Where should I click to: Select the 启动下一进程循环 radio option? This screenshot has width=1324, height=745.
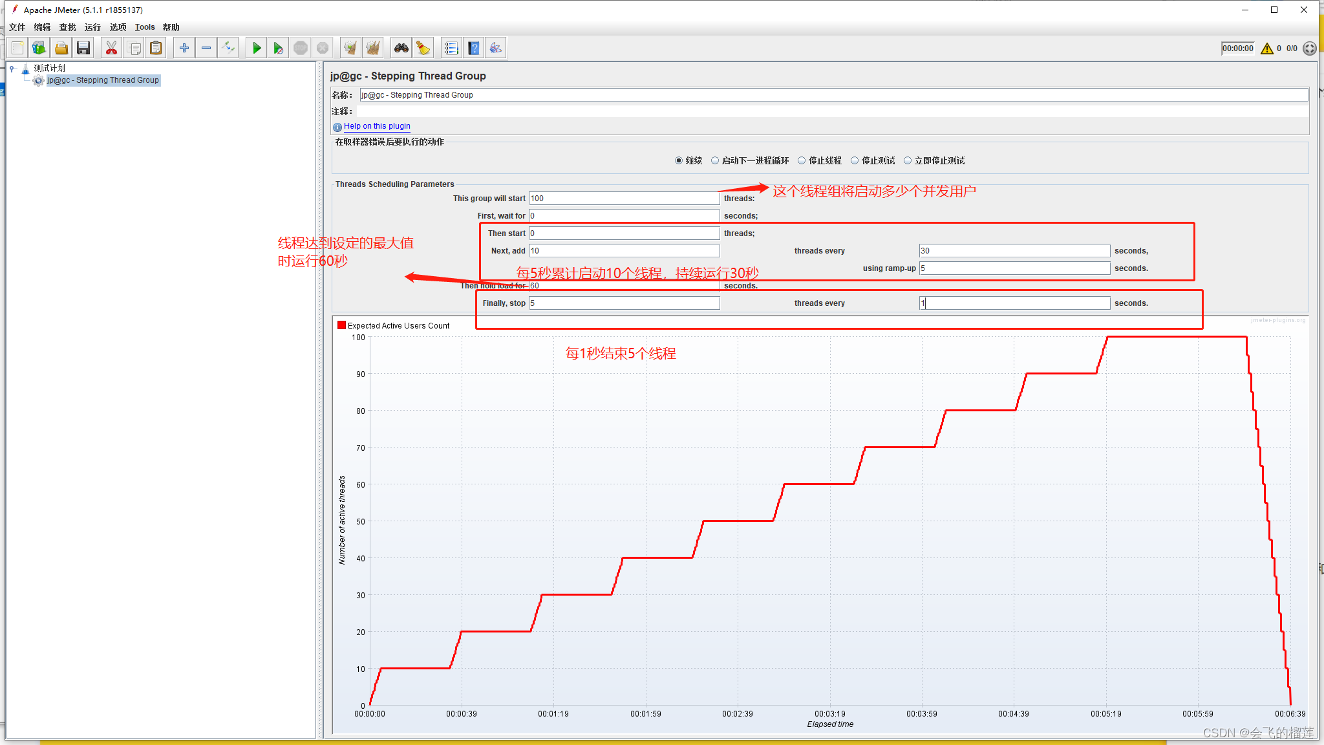click(715, 160)
